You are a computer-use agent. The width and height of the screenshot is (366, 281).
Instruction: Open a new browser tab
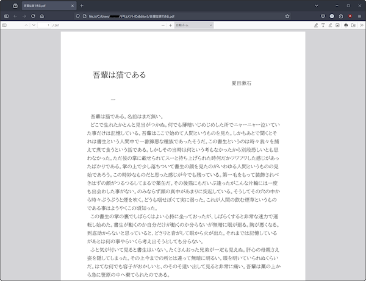click(x=82, y=5)
